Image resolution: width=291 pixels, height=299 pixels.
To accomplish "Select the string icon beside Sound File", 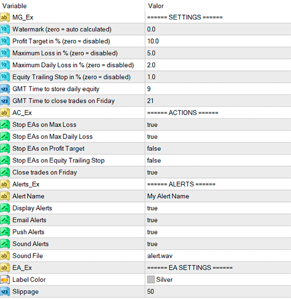I will (x=5, y=256).
